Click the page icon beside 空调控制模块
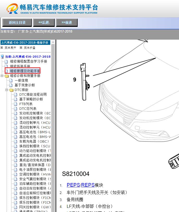179x212 pixels. (x=16, y=174)
